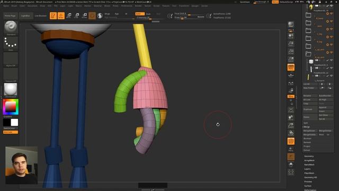Image resolution: width=339 pixels, height=191 pixels.
Task: Open the Alpha Off selector
Action: tap(11, 59)
